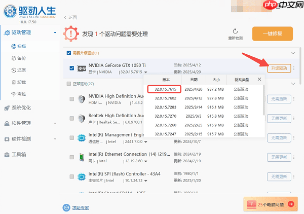Image resolution: width=304 pixels, height=214 pixels.
Task: Collapse the 需要升级驱动 section chevron
Action: point(293,53)
